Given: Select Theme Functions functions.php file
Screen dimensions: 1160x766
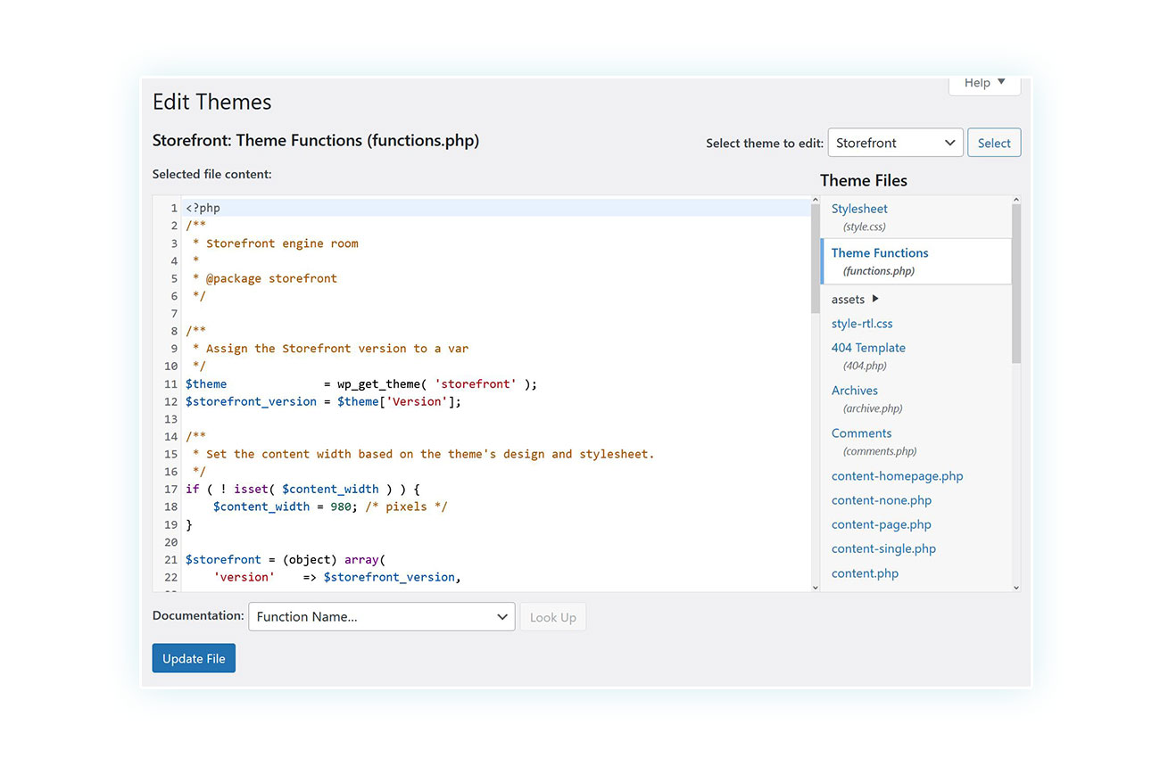Looking at the screenshot, I should [x=916, y=261].
